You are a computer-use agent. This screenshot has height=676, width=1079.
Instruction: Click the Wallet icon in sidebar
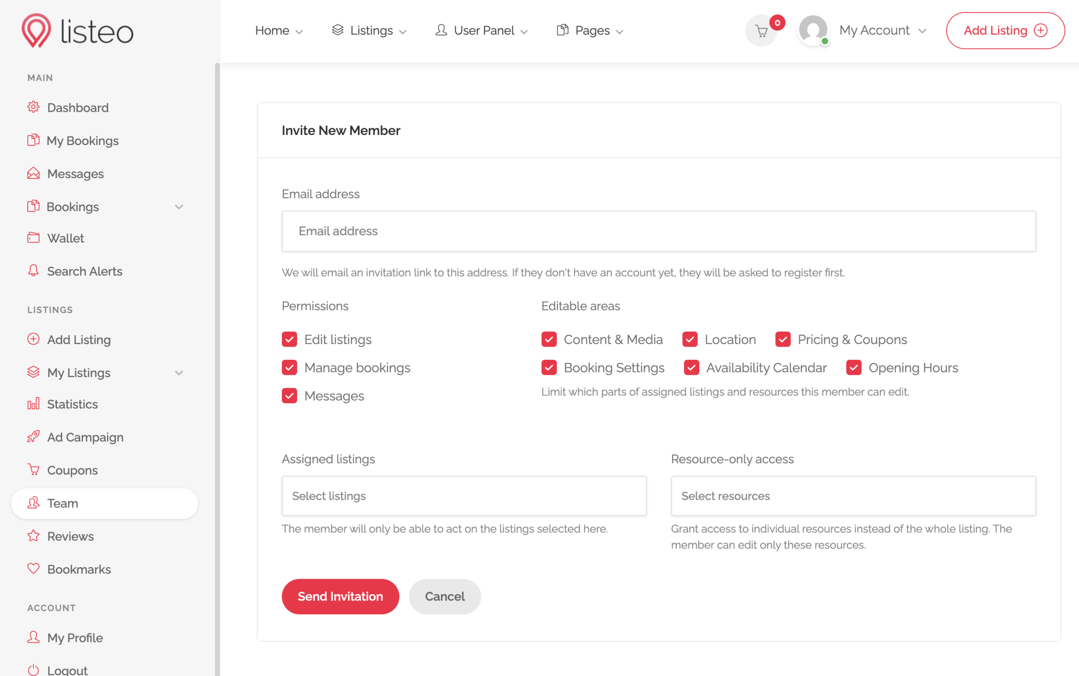click(34, 238)
